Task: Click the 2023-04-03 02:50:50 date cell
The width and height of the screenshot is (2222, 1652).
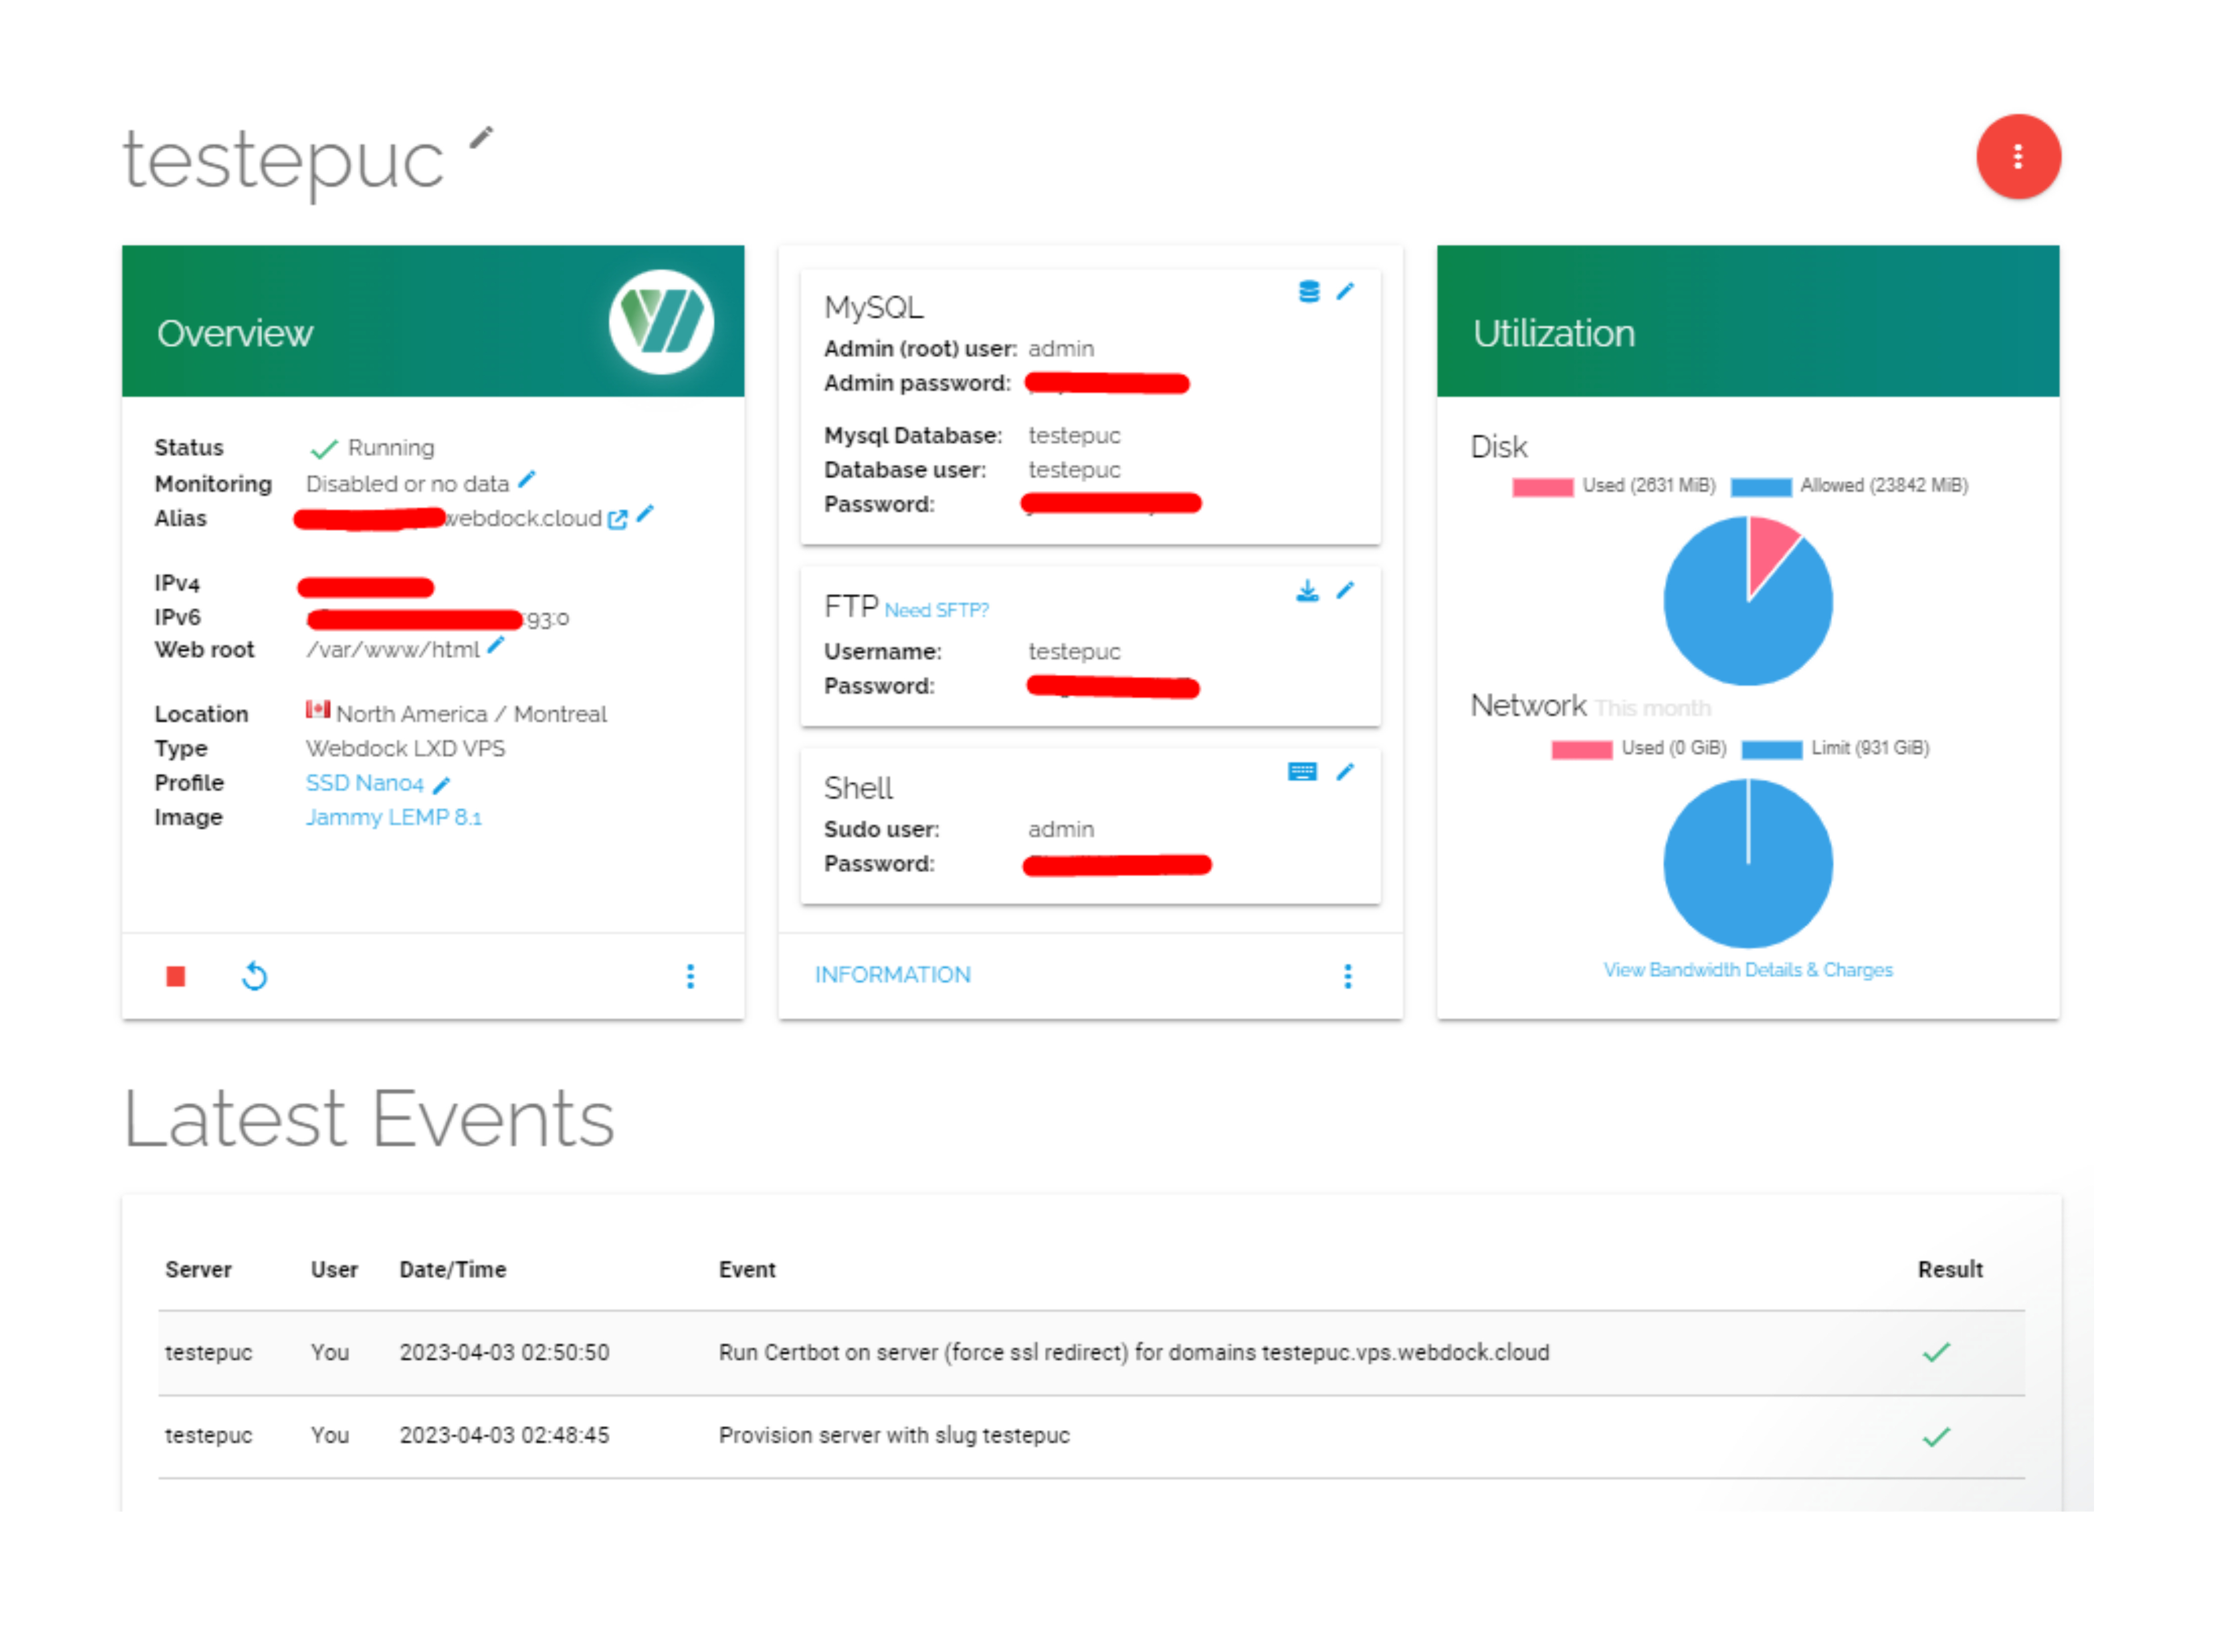Action: 504,1353
